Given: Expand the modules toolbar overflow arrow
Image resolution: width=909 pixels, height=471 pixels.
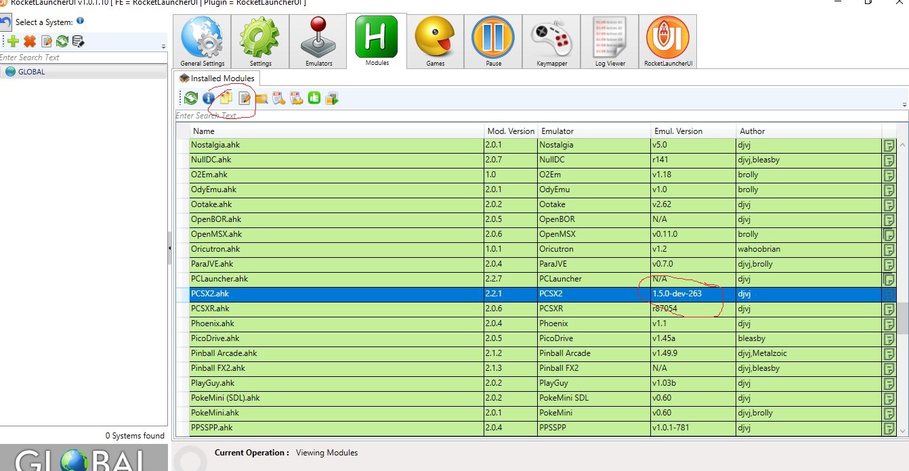Looking at the screenshot, I should click(x=905, y=105).
